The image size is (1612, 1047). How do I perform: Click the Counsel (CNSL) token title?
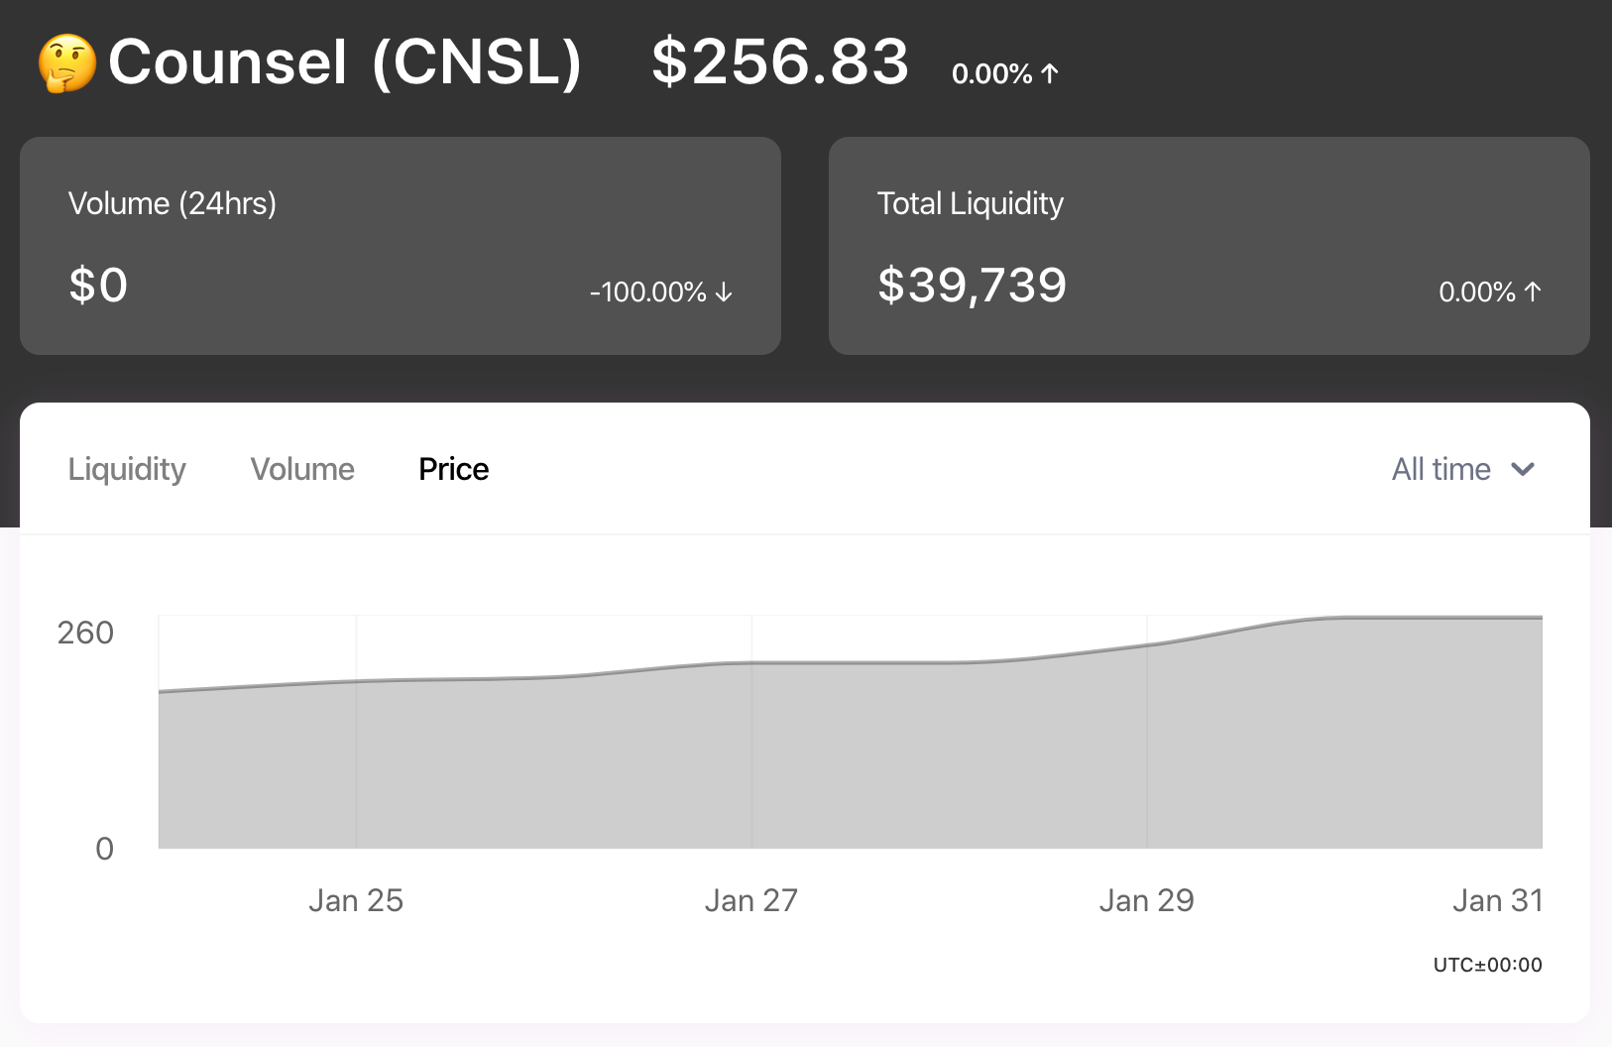pos(344,62)
